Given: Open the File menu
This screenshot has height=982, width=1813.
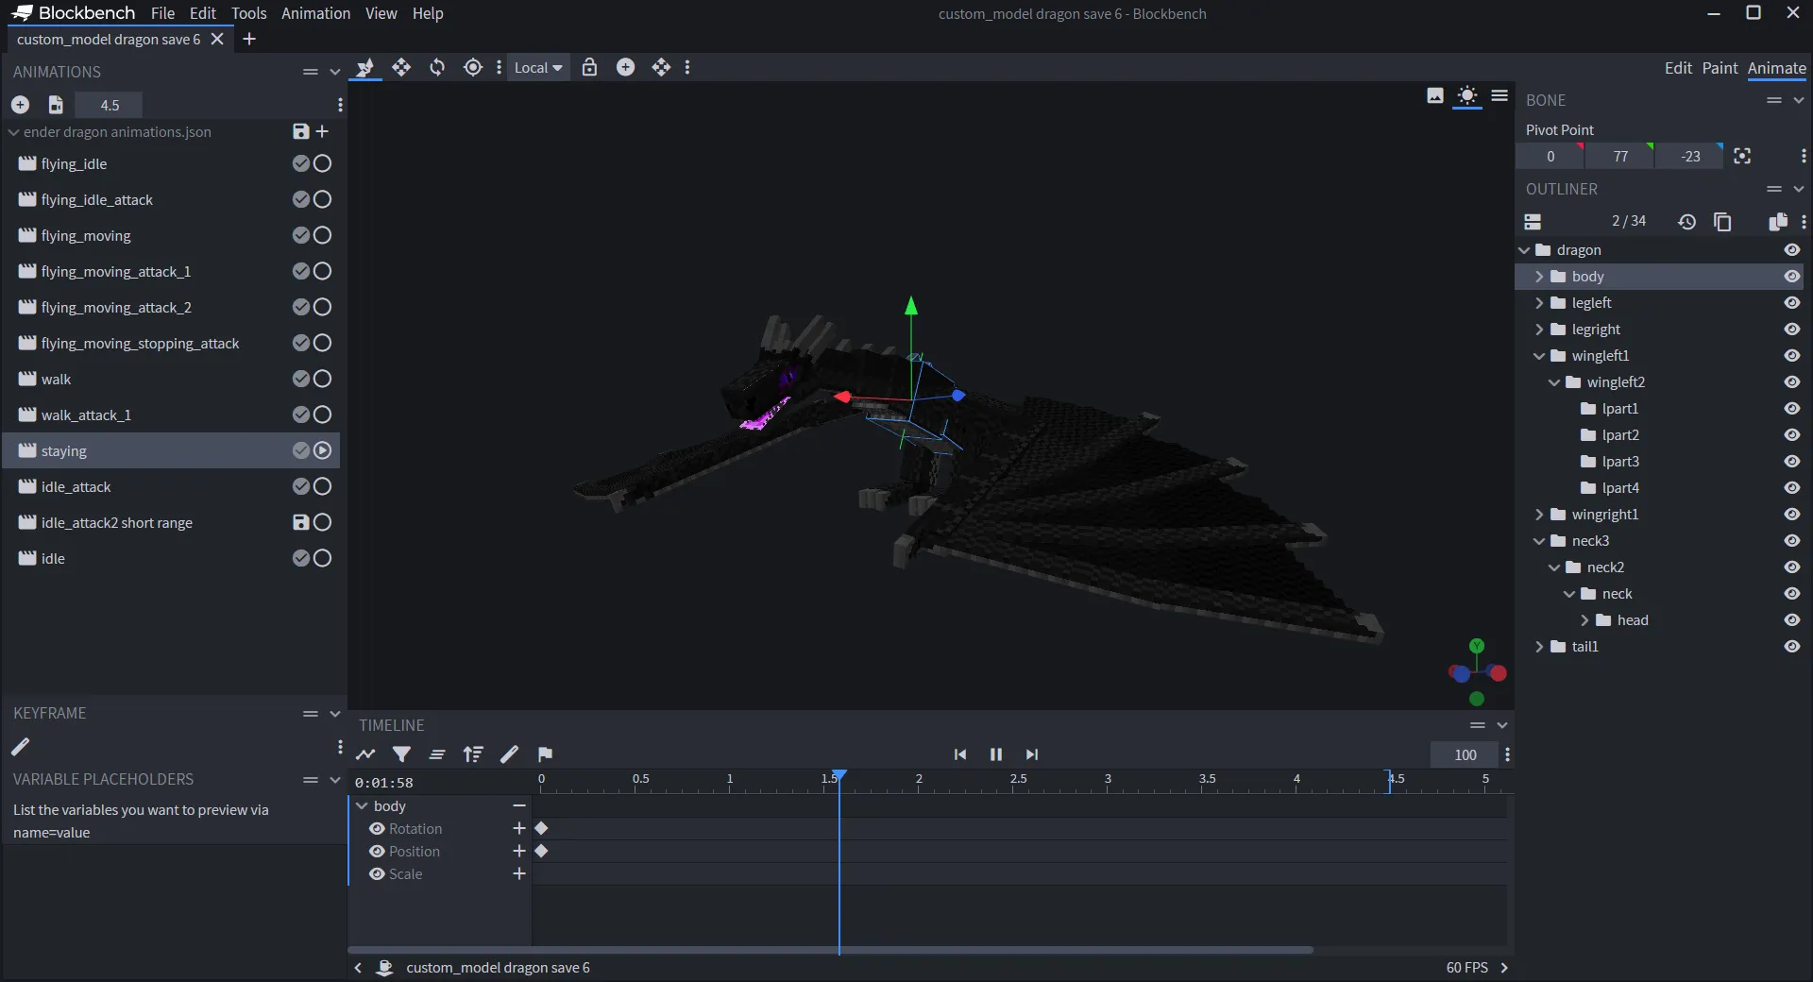Looking at the screenshot, I should pyautogui.click(x=162, y=13).
